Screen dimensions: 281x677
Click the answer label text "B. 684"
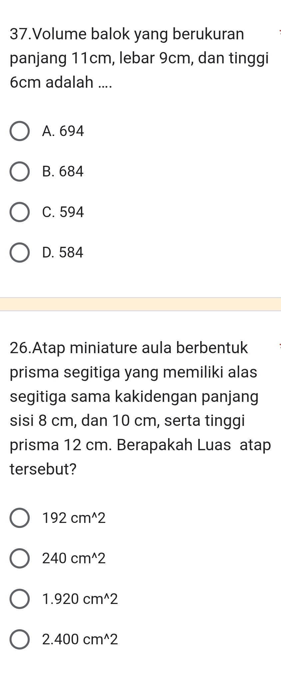pyautogui.click(x=63, y=171)
